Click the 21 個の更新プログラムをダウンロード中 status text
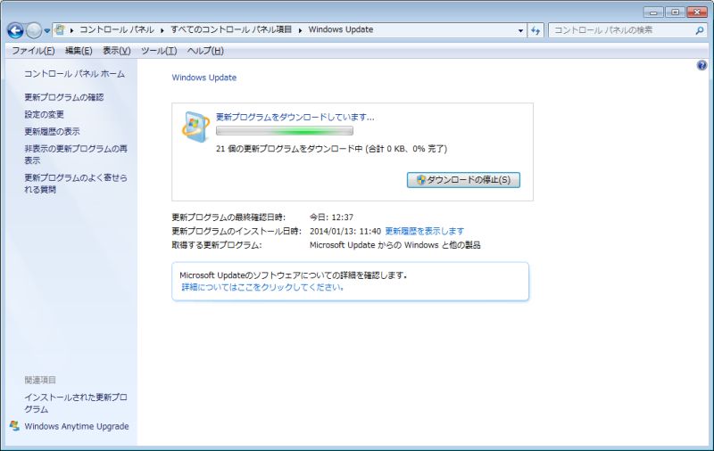 point(331,149)
